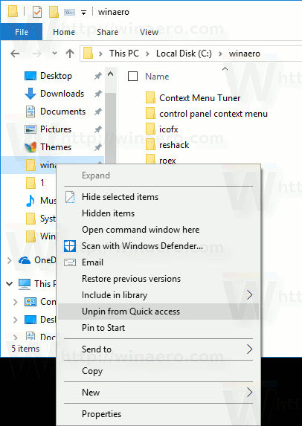Click This PC in the address breadcrumb

click(124, 54)
